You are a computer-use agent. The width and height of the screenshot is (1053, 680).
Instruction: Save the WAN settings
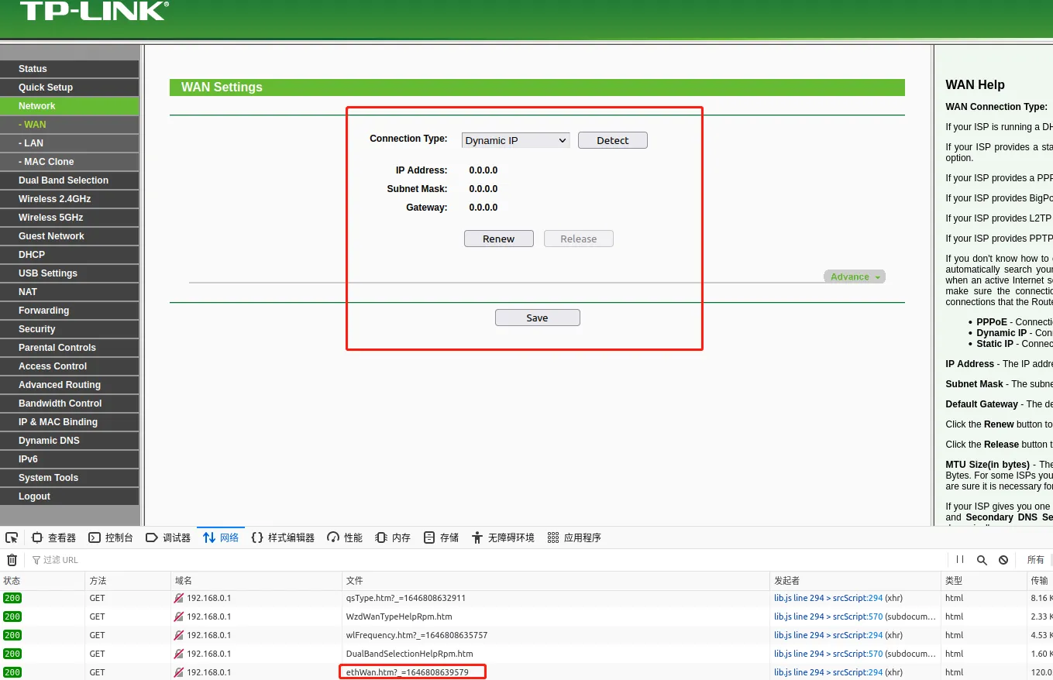[x=537, y=318]
